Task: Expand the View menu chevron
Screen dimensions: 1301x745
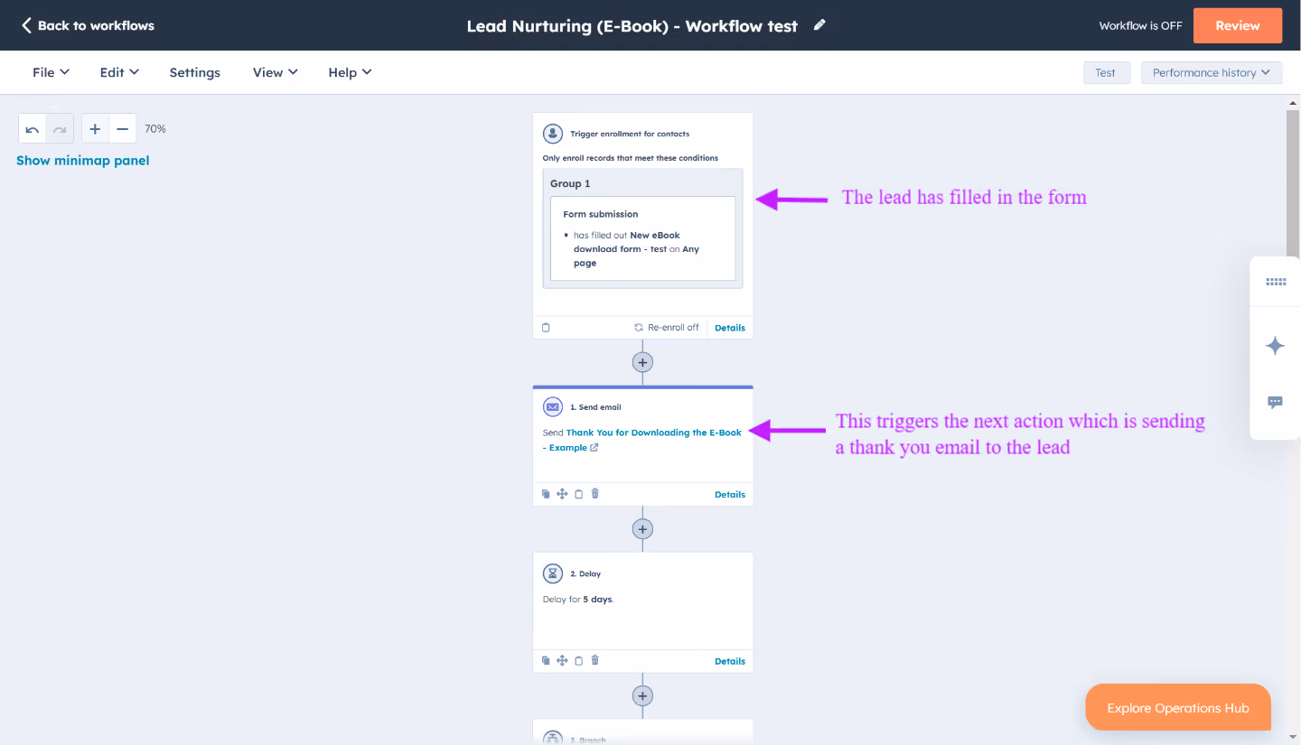Action: (291, 72)
